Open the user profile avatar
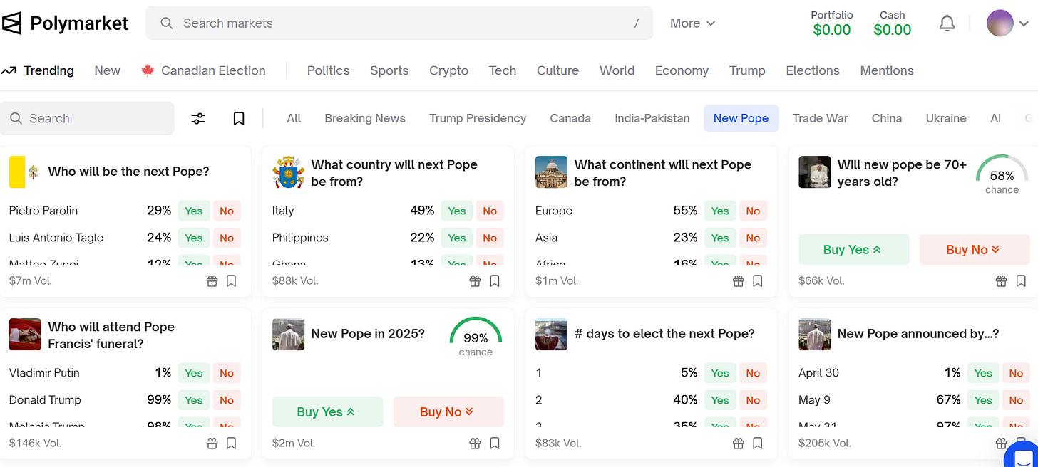 tap(1000, 23)
